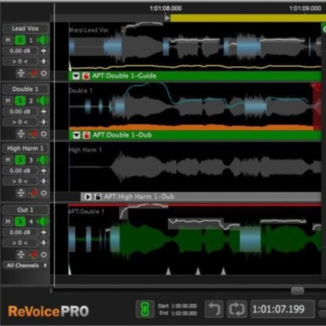Click the horizontal scrollbar thumb
The width and height of the screenshot is (326, 326).
(298, 290)
